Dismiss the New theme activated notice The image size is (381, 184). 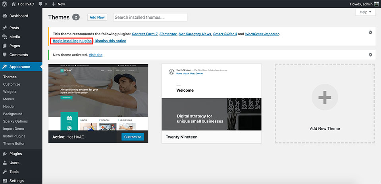[x=370, y=55]
